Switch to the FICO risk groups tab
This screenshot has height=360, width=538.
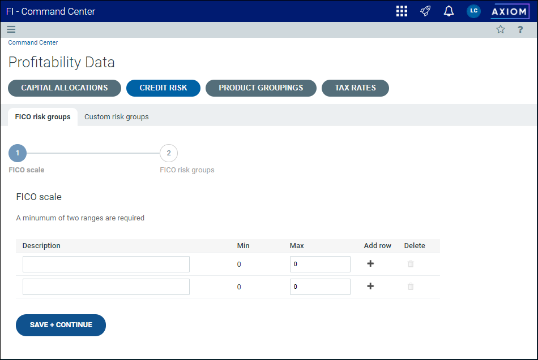43,117
